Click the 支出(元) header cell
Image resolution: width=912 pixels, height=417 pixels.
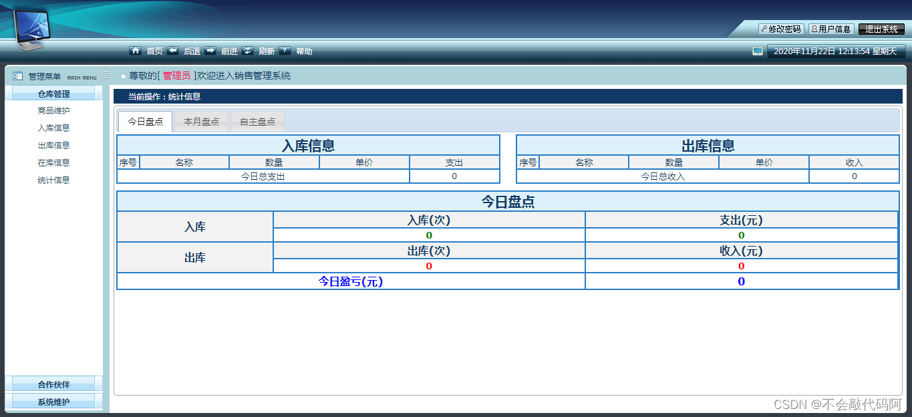(741, 221)
